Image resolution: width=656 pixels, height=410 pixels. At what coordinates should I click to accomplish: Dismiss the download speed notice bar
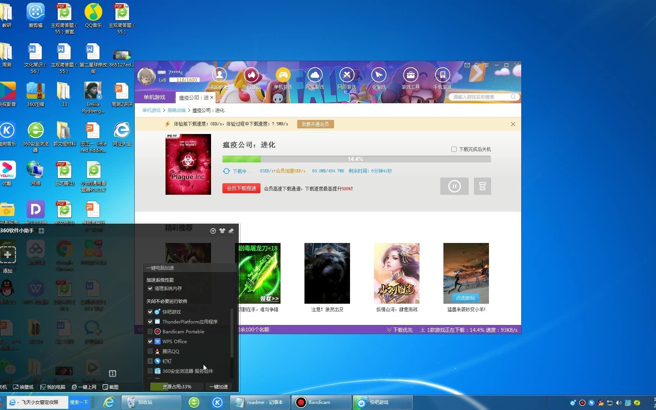(x=513, y=124)
